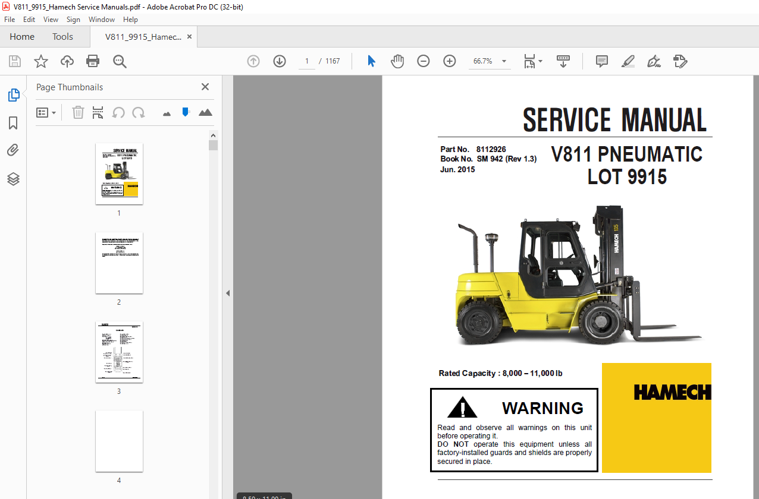Click the upload to cloud icon
The image size is (759, 499).
tap(67, 61)
